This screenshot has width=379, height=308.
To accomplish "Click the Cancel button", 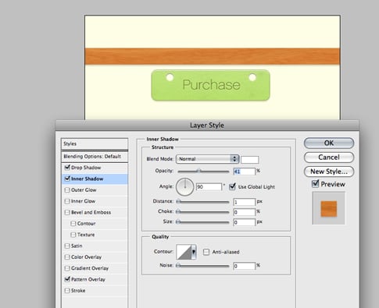I will pyautogui.click(x=329, y=158).
